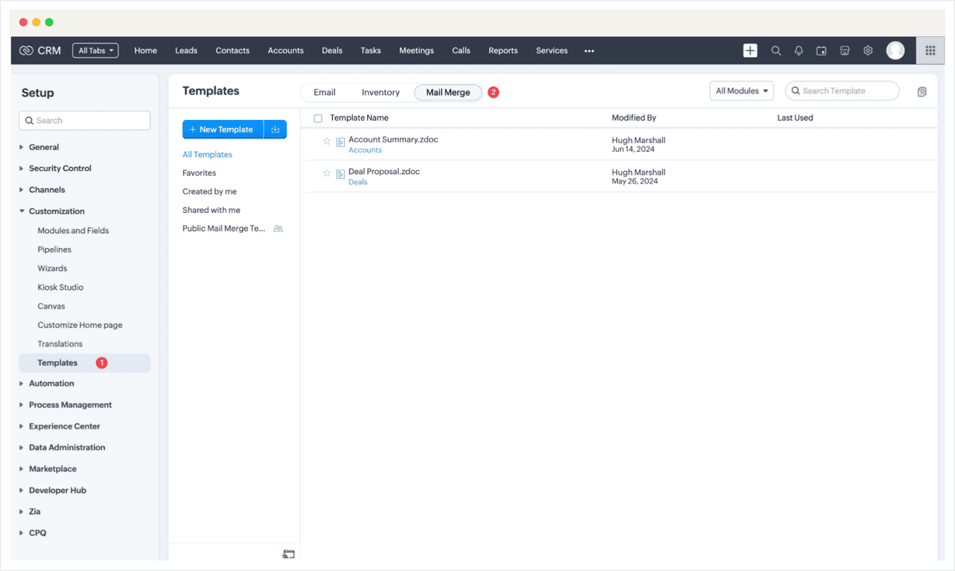The image size is (955, 571).
Task: Expand the Channels section
Action: coord(21,190)
